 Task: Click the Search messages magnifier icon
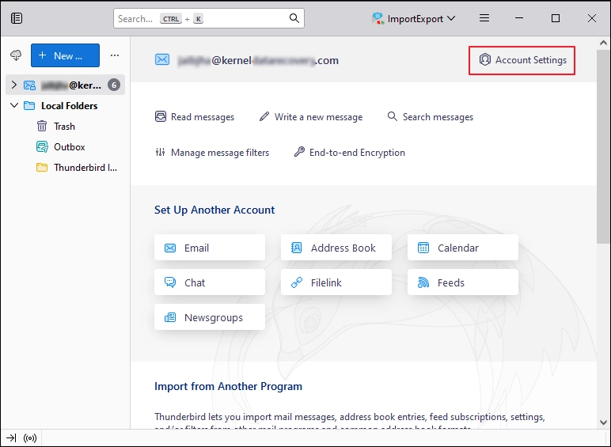click(x=392, y=116)
